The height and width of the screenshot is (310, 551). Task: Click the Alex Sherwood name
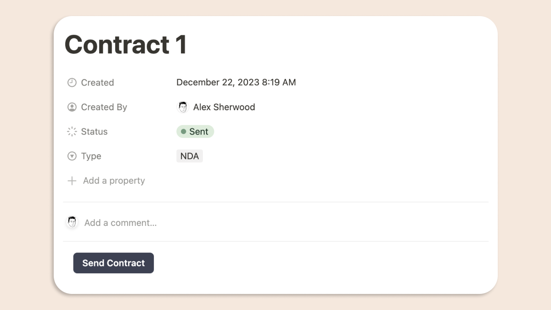point(224,107)
